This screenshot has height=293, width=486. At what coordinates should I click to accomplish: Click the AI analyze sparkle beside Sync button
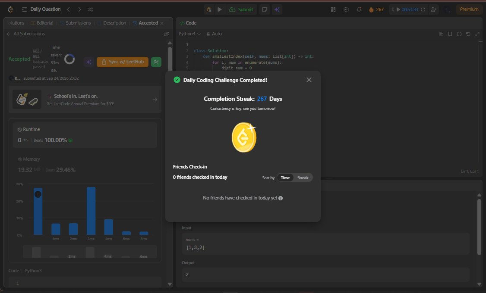pyautogui.click(x=89, y=62)
